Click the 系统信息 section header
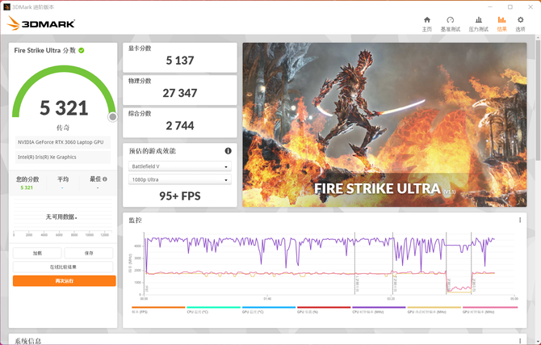This screenshot has height=345, width=541. coord(28,341)
